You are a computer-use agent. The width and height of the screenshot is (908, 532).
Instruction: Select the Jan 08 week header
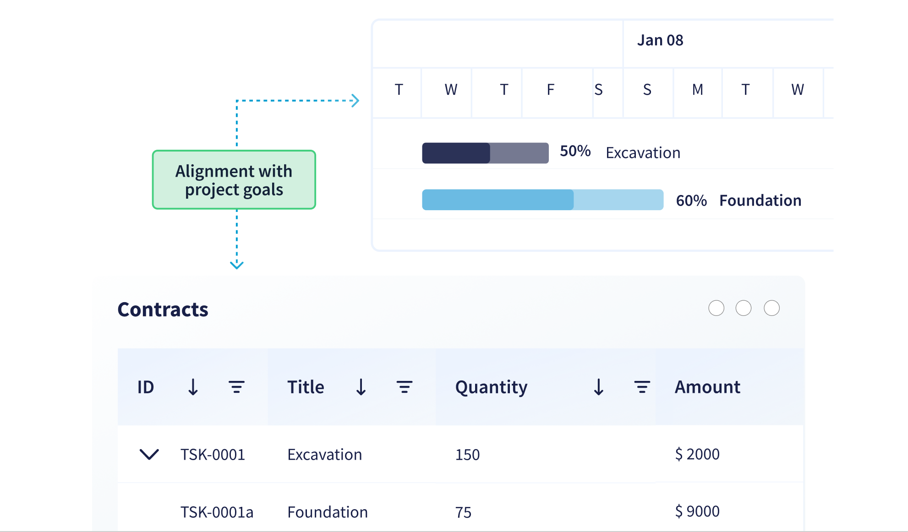[x=660, y=40]
